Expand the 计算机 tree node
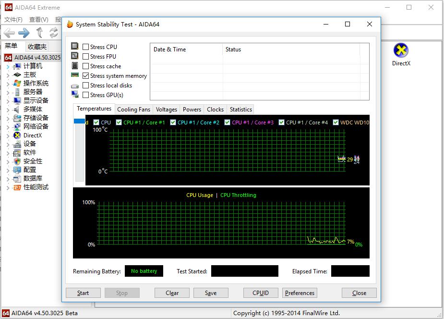The image size is (444, 319). coord(8,67)
